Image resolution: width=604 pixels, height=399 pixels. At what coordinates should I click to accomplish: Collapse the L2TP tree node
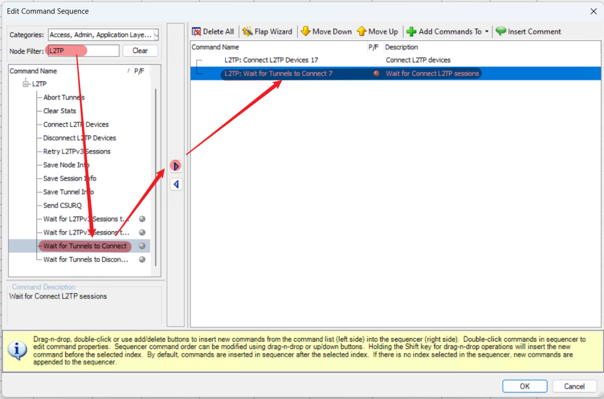(26, 84)
